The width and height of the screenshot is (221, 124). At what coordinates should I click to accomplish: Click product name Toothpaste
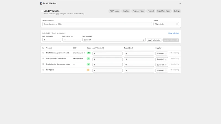(x=50, y=70)
